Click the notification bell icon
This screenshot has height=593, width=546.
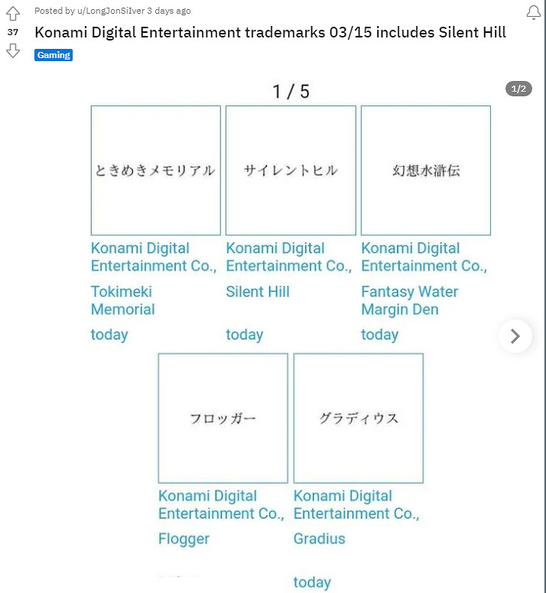[534, 12]
